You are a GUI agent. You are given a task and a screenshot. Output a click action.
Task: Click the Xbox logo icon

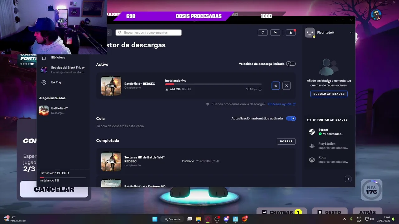click(x=312, y=160)
